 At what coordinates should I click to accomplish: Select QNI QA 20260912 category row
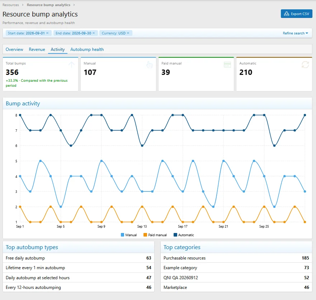point(236,278)
